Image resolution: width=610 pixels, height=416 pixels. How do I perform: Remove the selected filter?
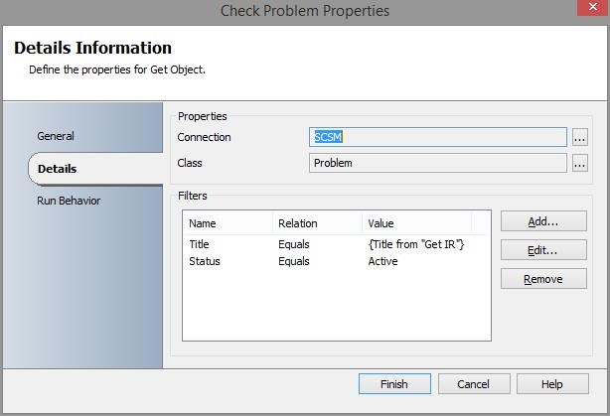(543, 279)
